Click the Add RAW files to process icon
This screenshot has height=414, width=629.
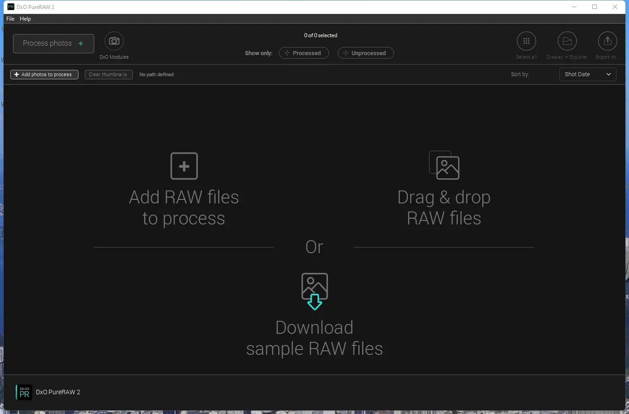click(x=184, y=166)
